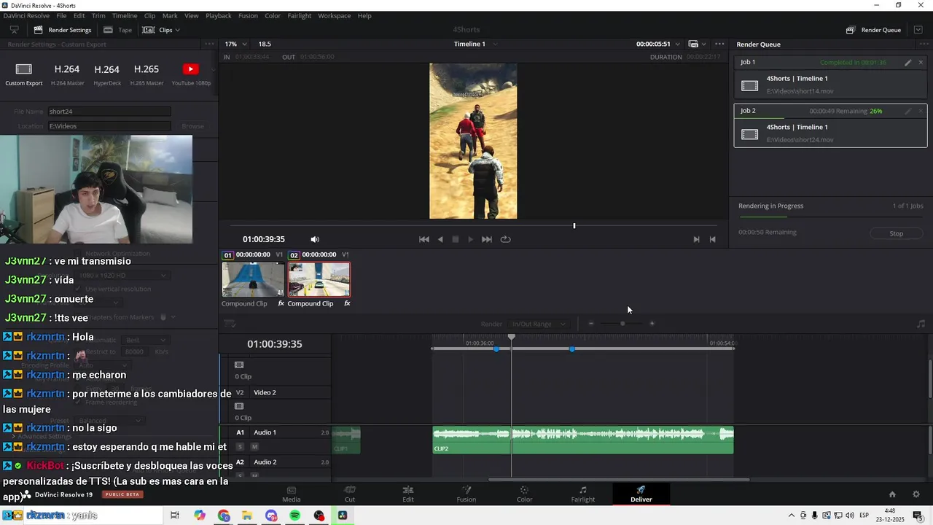Choose the H.265 Master preset
Viewport: 933px width, 525px height.
point(147,74)
